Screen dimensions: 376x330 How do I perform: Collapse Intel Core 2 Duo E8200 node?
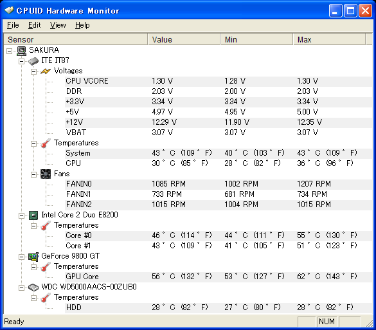(21, 215)
